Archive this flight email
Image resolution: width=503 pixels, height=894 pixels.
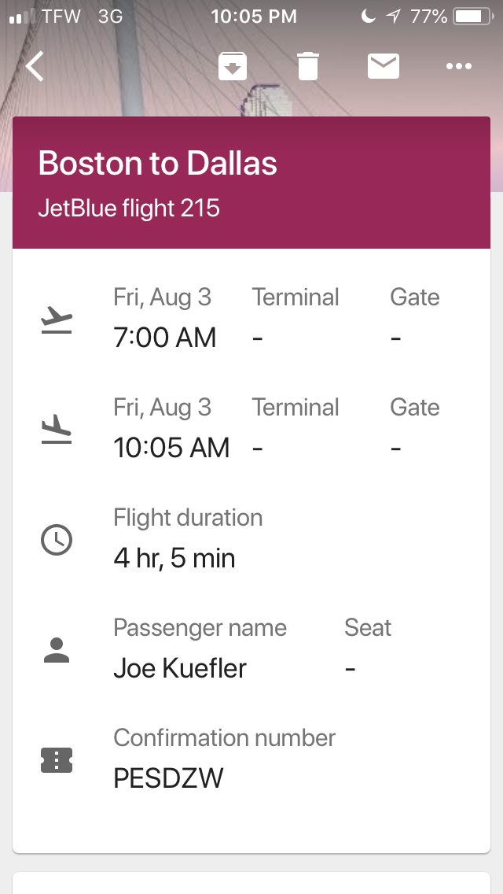coord(233,66)
